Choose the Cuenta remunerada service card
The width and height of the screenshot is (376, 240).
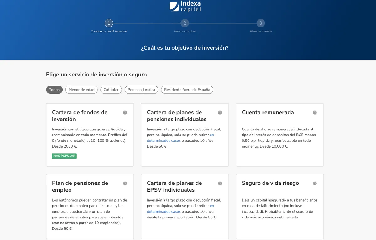pos(279,135)
